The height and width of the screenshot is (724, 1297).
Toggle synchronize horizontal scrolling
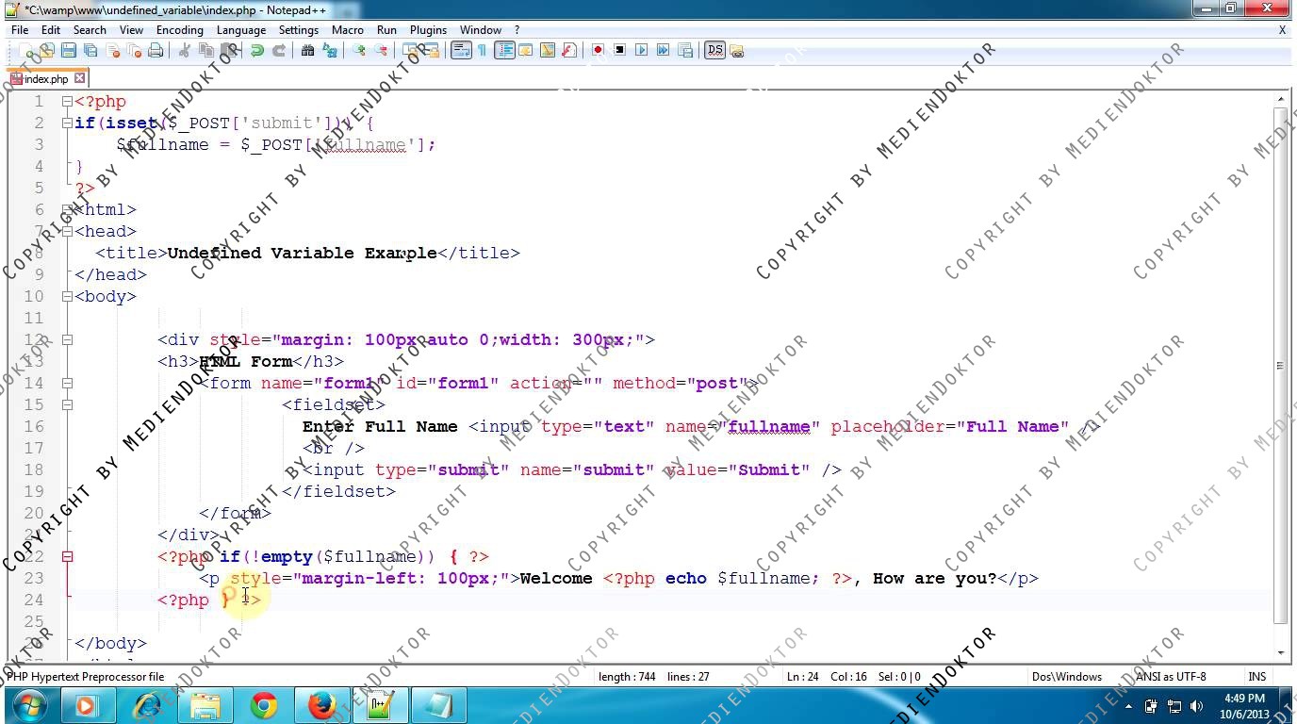pyautogui.click(x=431, y=50)
